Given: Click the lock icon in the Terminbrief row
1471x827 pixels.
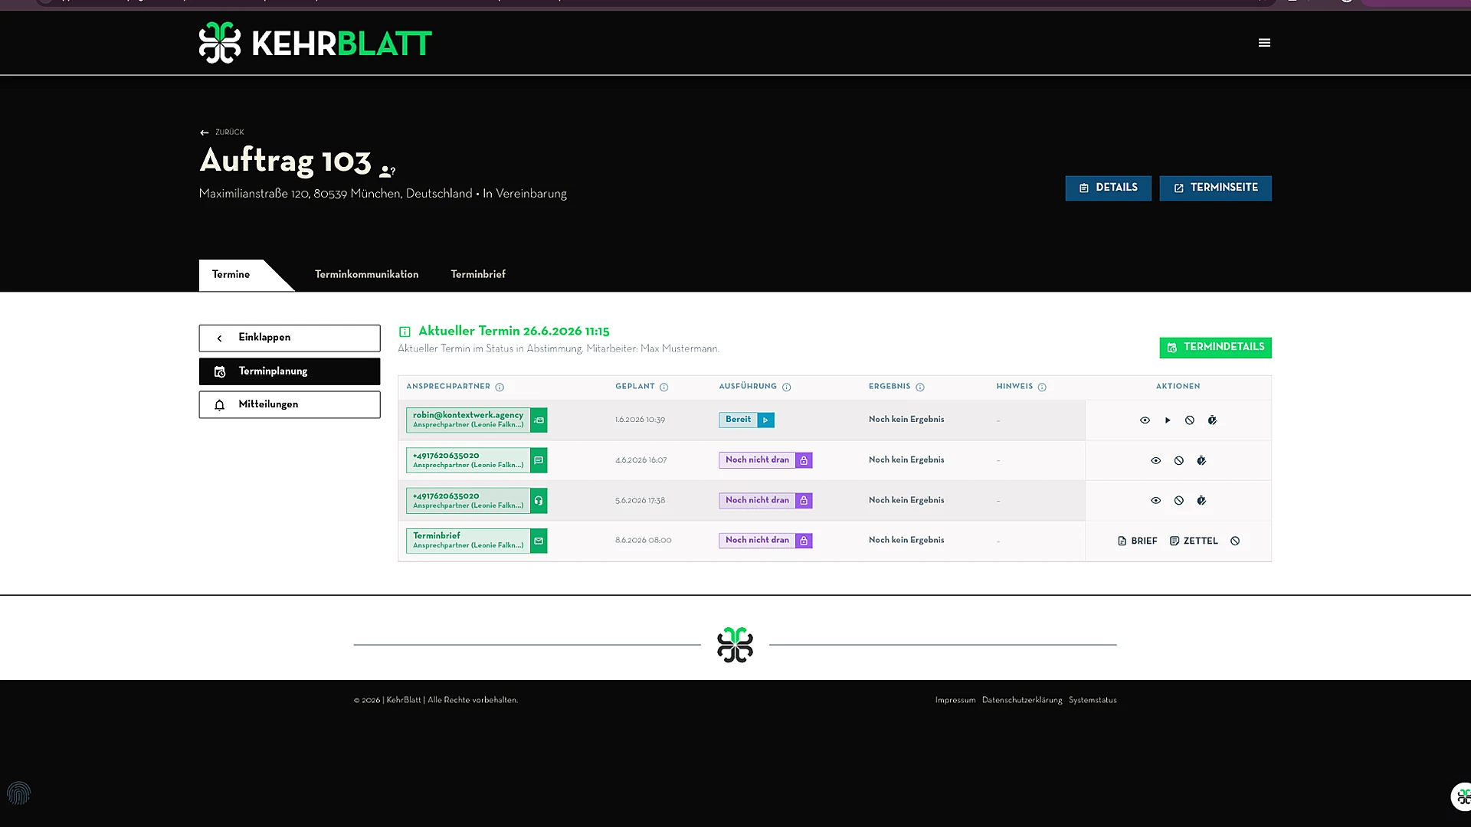Looking at the screenshot, I should coord(804,541).
